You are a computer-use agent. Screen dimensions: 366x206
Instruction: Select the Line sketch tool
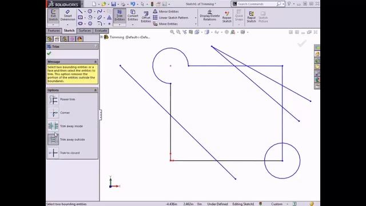[x=80, y=11]
